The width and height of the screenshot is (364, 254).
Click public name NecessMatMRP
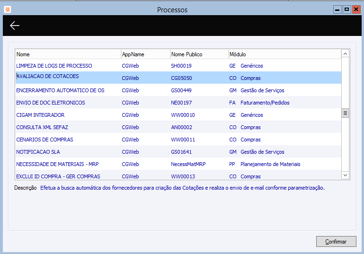tap(188, 164)
